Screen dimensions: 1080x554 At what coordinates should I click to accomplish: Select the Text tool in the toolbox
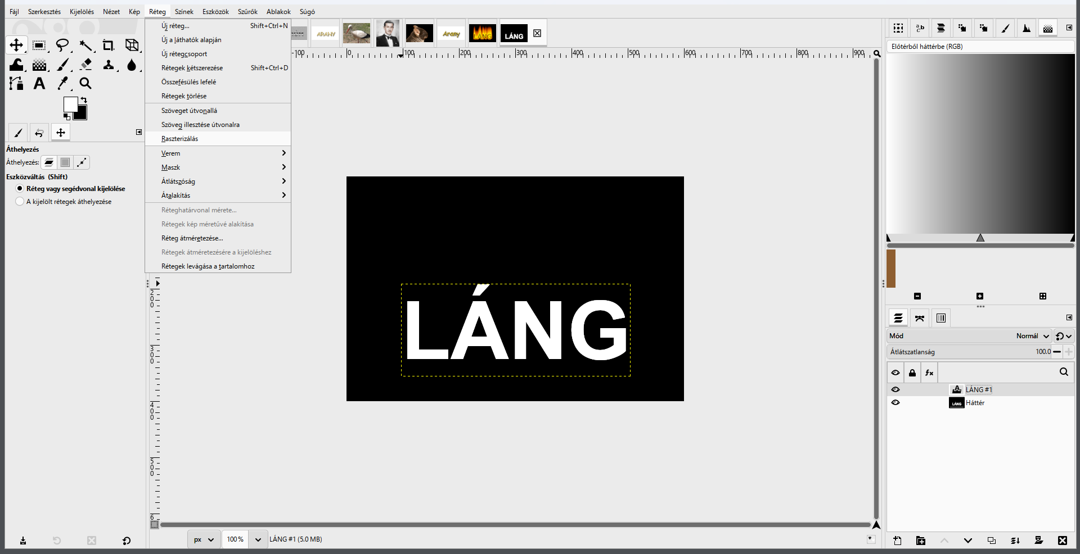39,84
